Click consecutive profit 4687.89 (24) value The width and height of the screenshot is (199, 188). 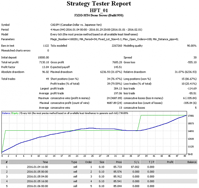[x=114, y=103]
